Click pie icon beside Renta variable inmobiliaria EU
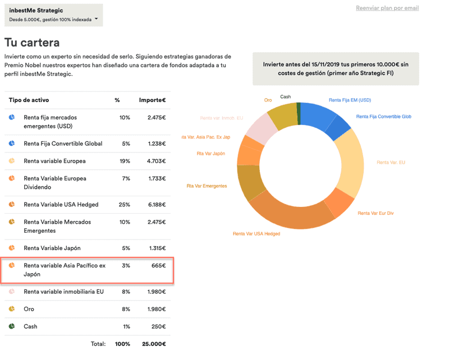 (x=12, y=292)
